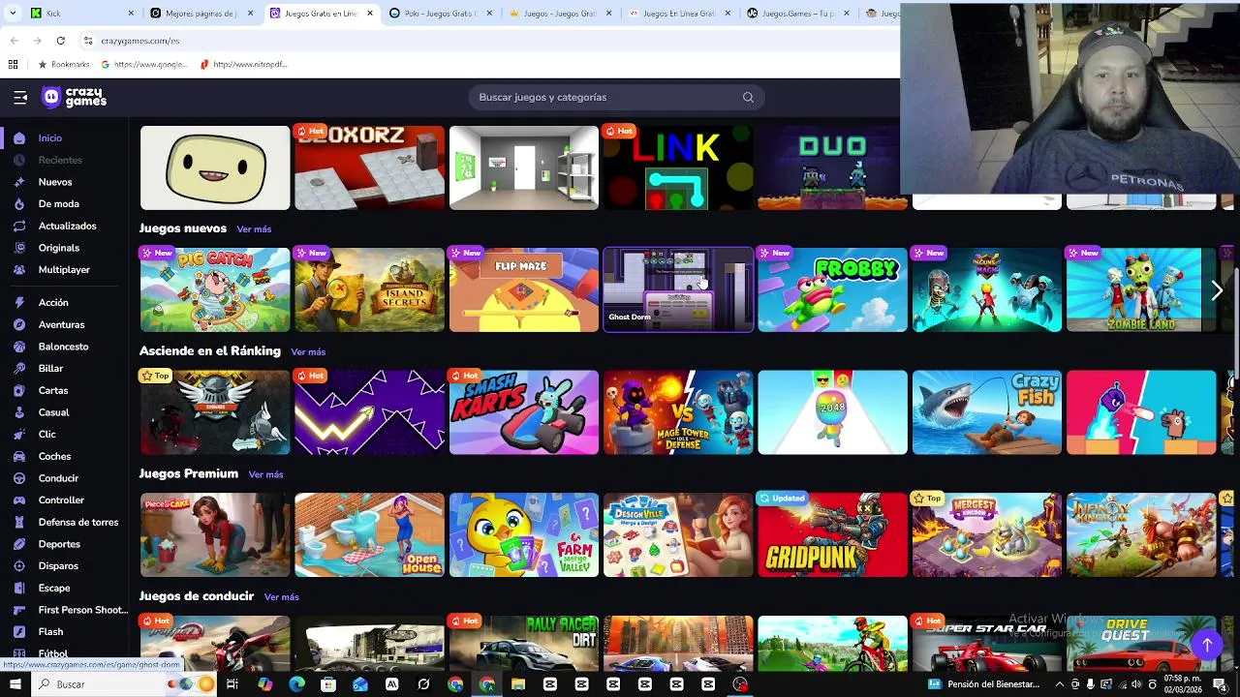Open Nuevos category in the sidebar
1240x697 pixels.
[x=55, y=182]
